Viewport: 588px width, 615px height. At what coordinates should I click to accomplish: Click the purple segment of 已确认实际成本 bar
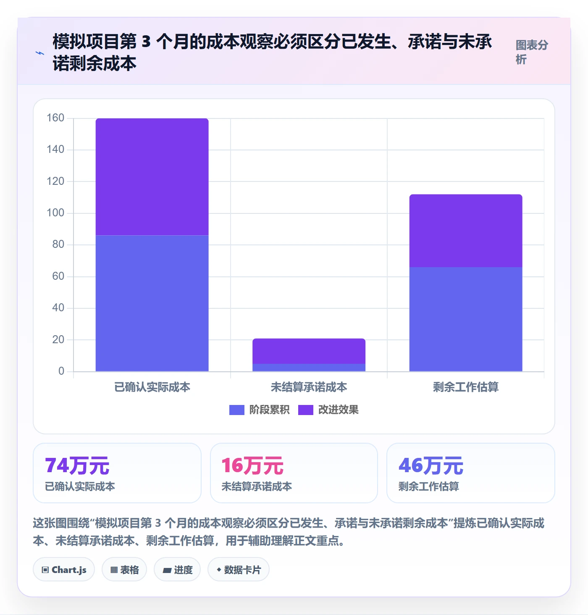[152, 177]
